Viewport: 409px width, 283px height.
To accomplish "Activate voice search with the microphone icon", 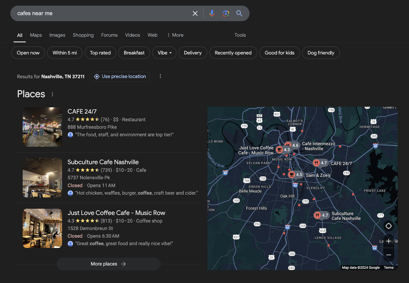I will [x=212, y=13].
